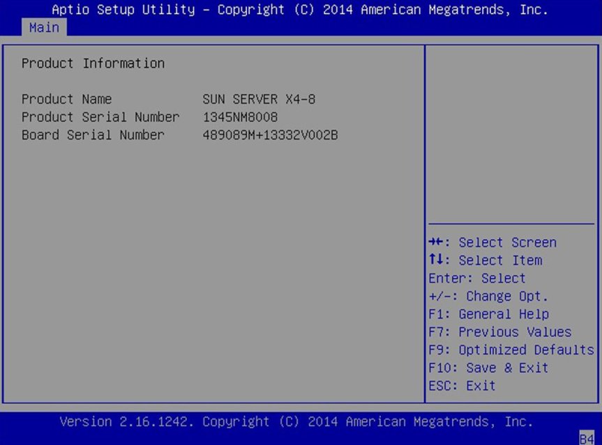Click board serial value 489089M+13332V002B
This screenshot has height=445, width=602.
click(270, 135)
